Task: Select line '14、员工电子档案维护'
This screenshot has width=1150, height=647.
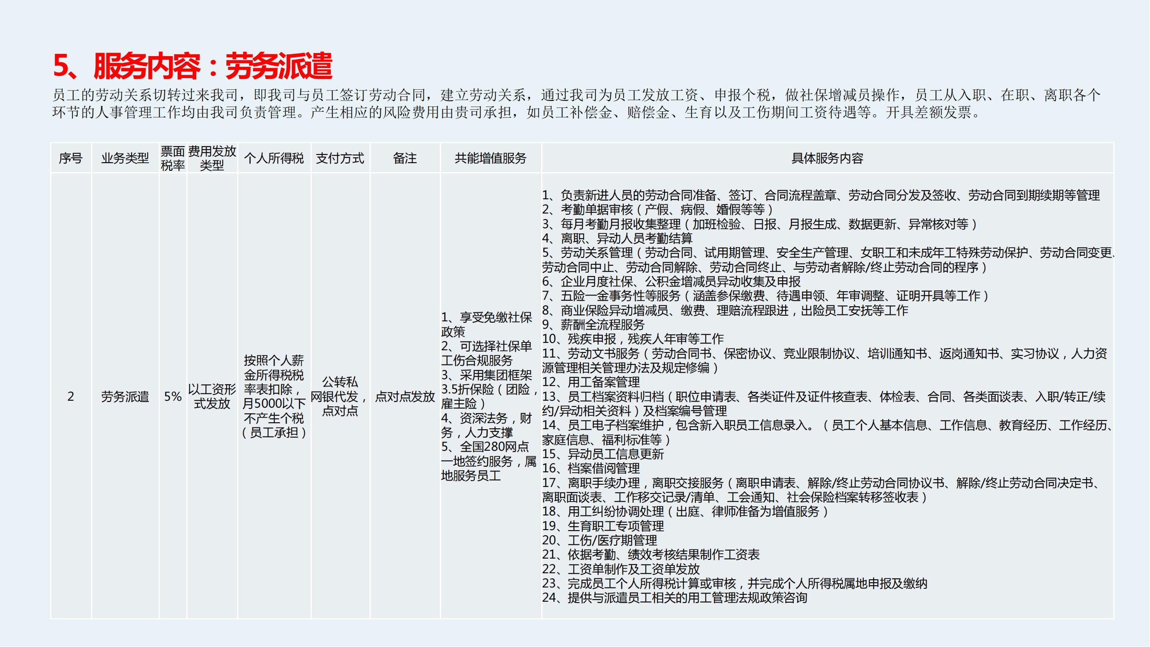Action: tap(827, 432)
